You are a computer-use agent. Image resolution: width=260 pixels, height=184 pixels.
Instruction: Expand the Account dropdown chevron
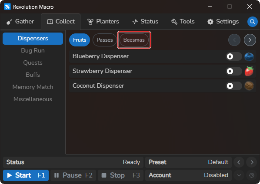coord(239,175)
